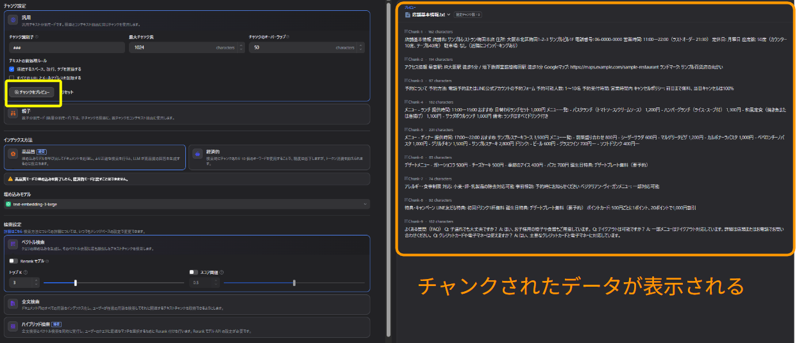Click the Chunk-6 grip icon

coord(406,157)
